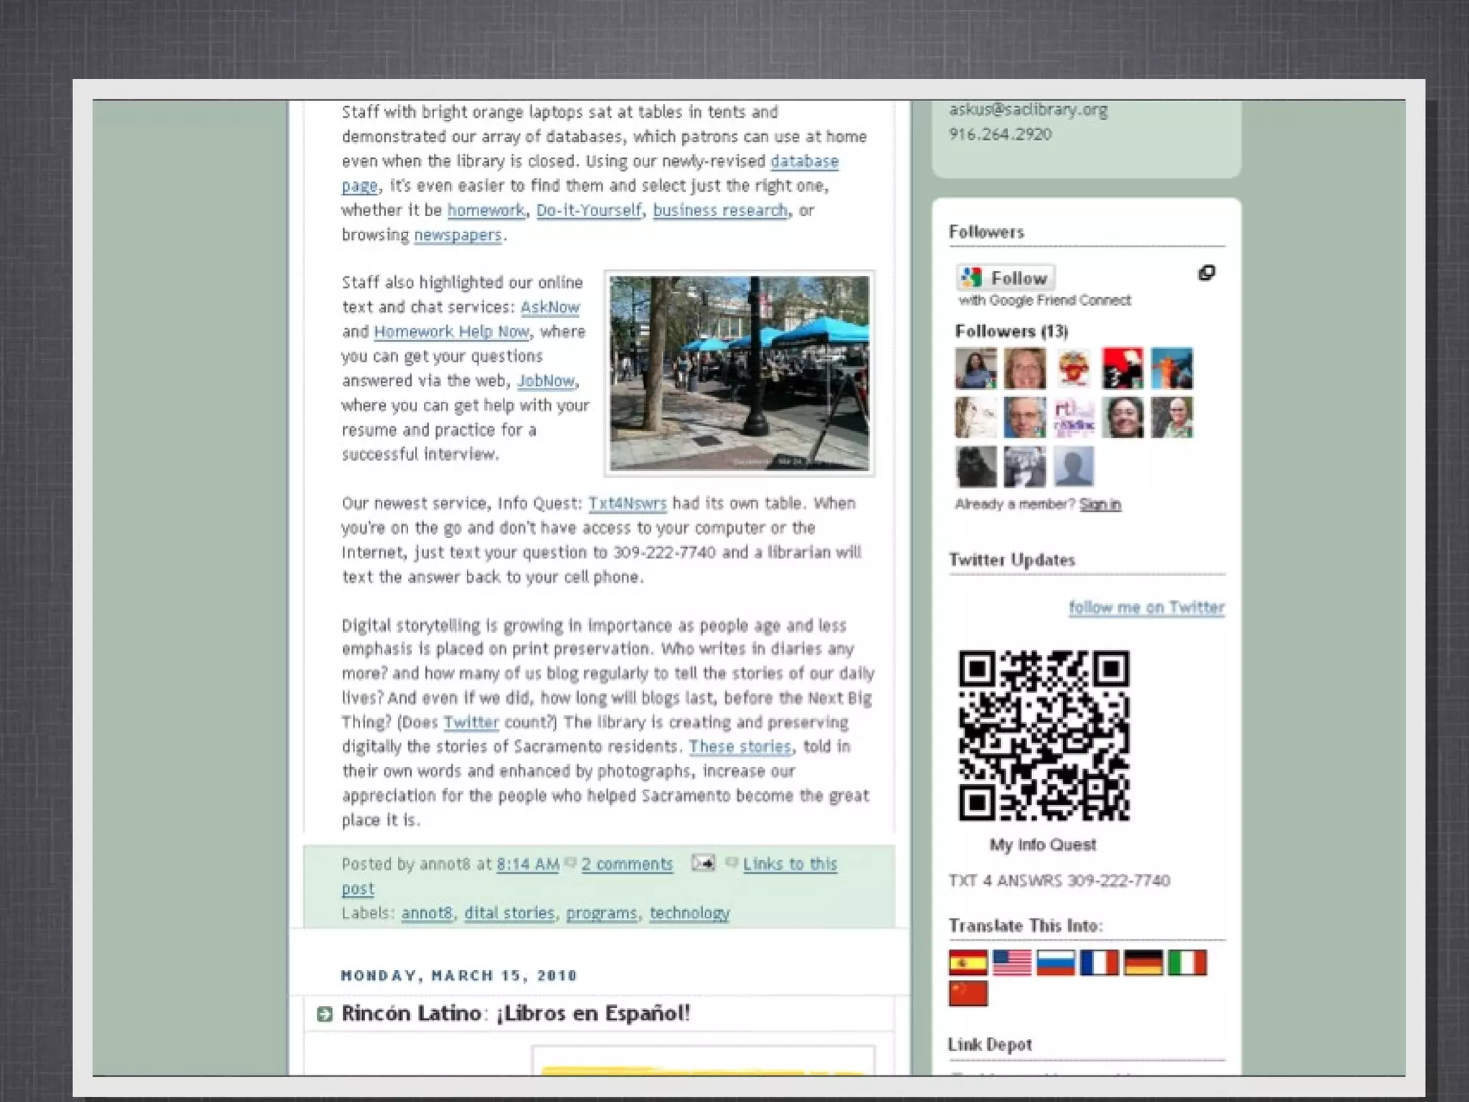Click the Italian flag translate icon

click(x=1187, y=962)
